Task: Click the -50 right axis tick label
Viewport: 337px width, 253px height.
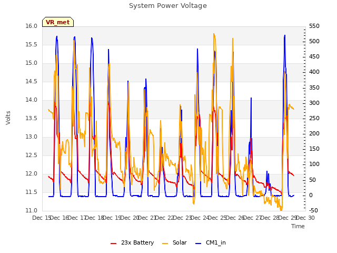Action: (314, 210)
